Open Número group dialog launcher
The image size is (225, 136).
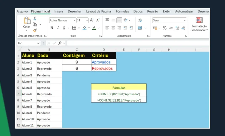186,36
